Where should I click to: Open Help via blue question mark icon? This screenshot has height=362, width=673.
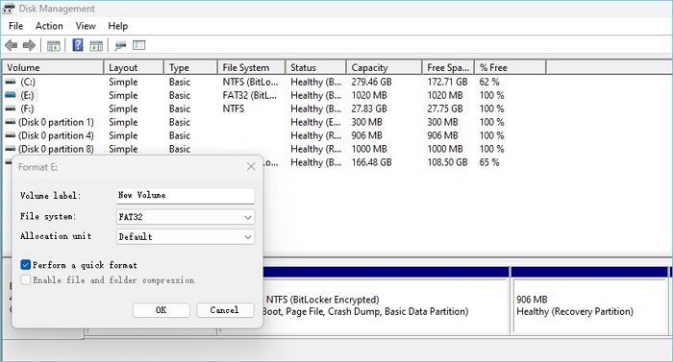[78, 44]
